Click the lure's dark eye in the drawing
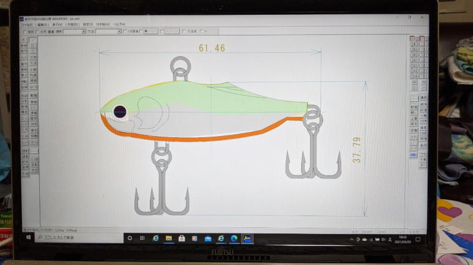 coord(119,112)
